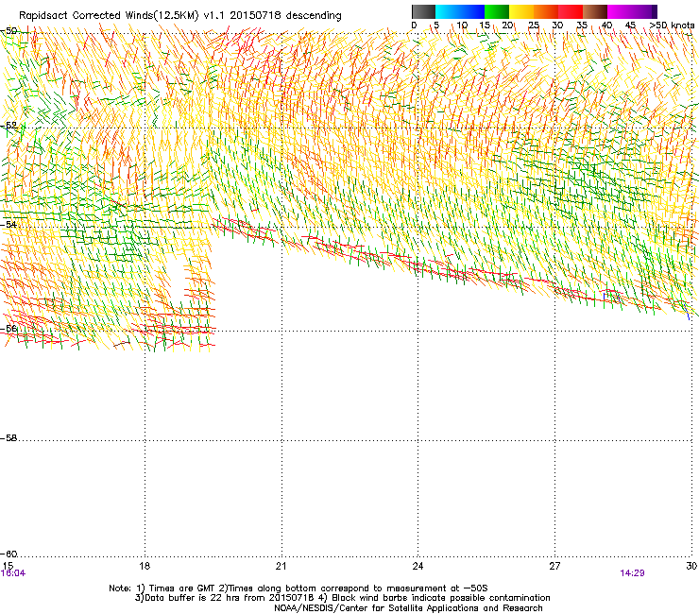The height and width of the screenshot is (614, 699).
Task: Click the '20150718 descending' date in title
Action: coord(285,15)
